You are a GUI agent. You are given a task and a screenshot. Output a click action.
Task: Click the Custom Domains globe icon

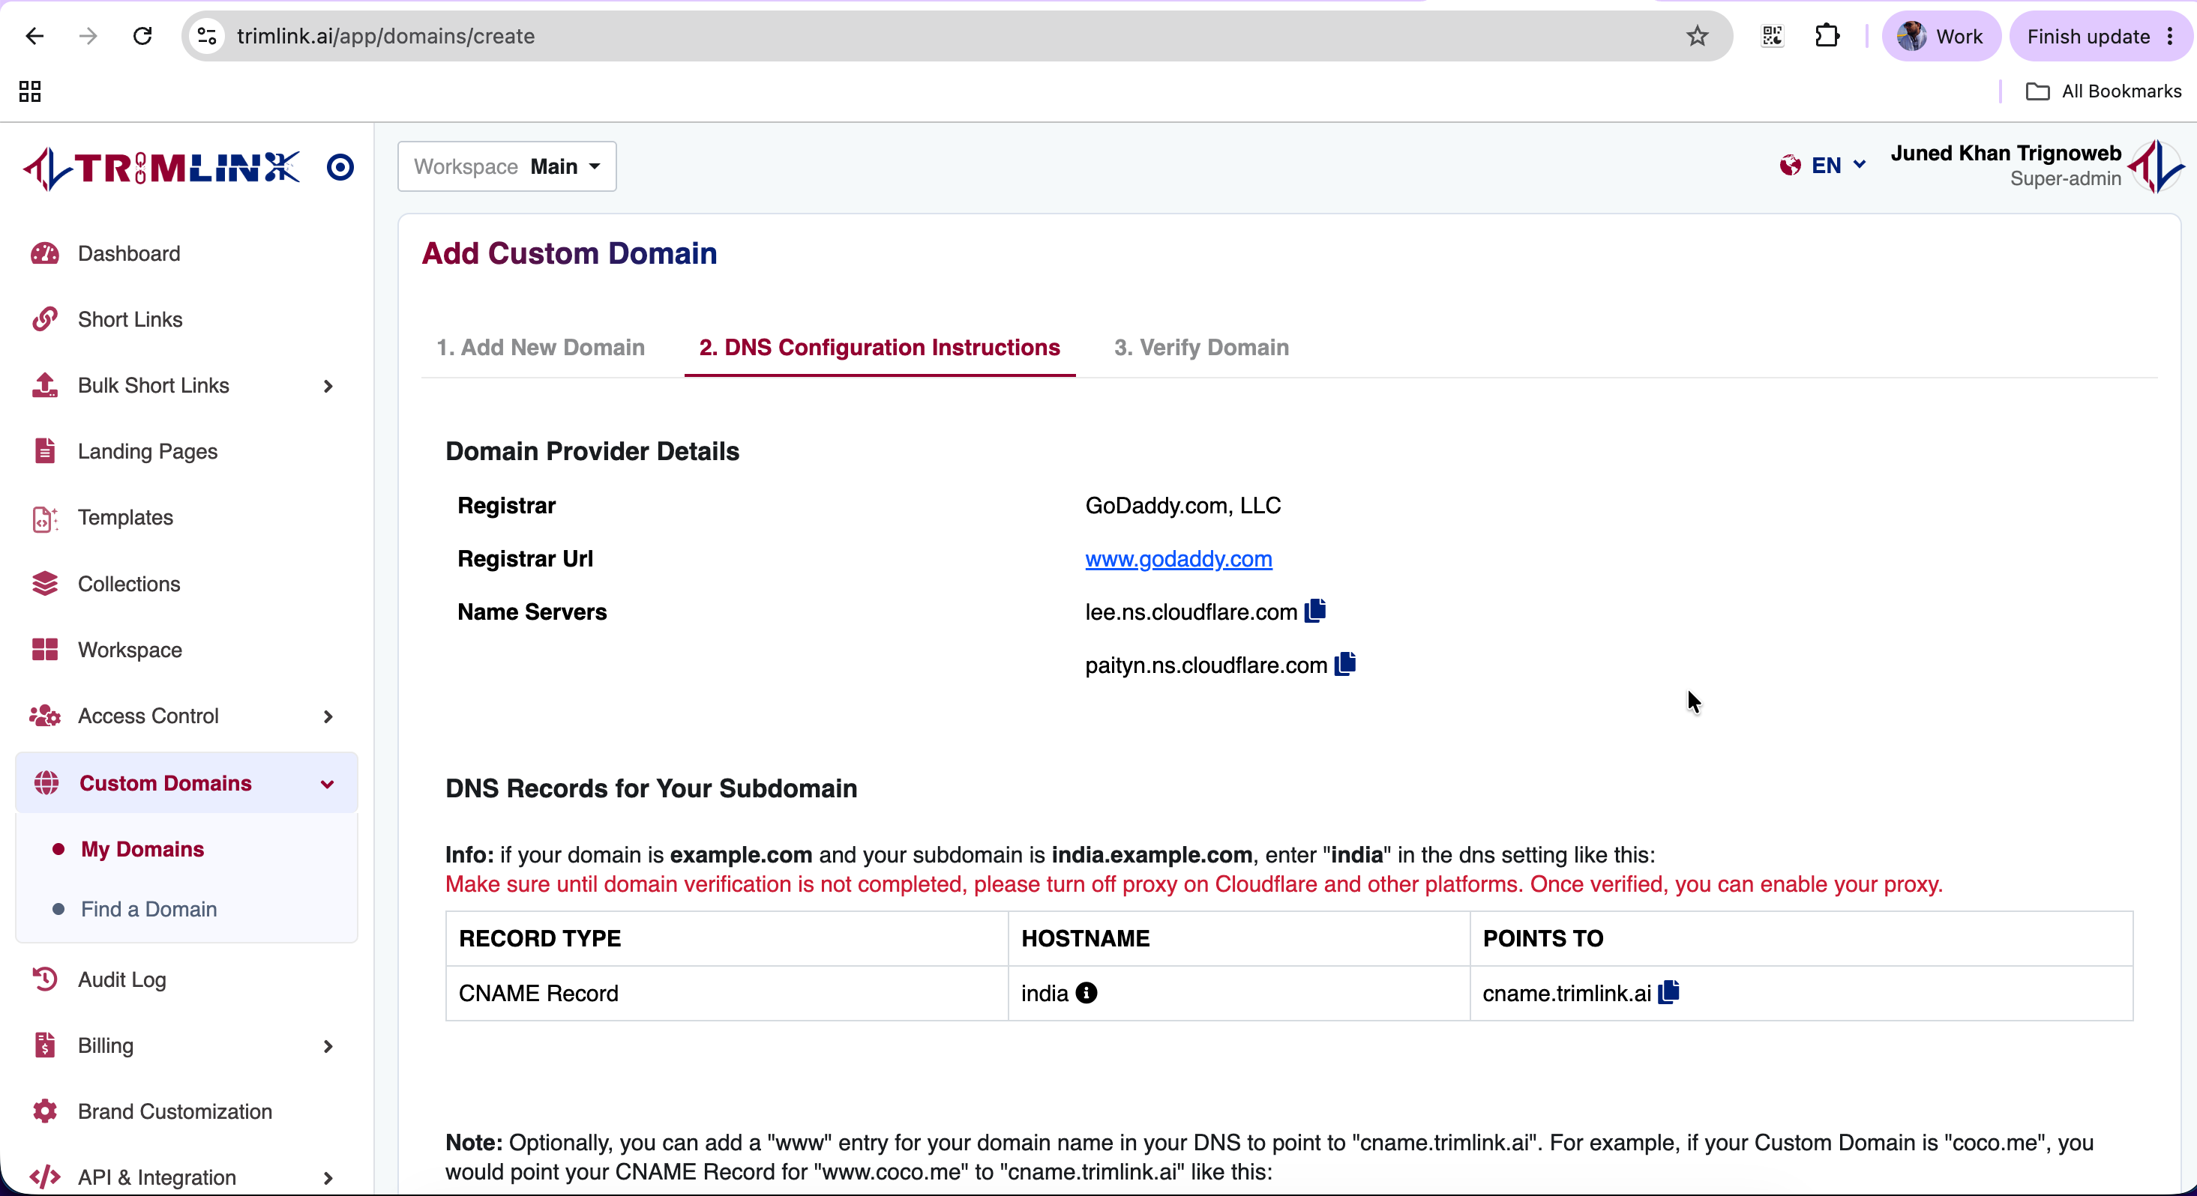point(46,782)
